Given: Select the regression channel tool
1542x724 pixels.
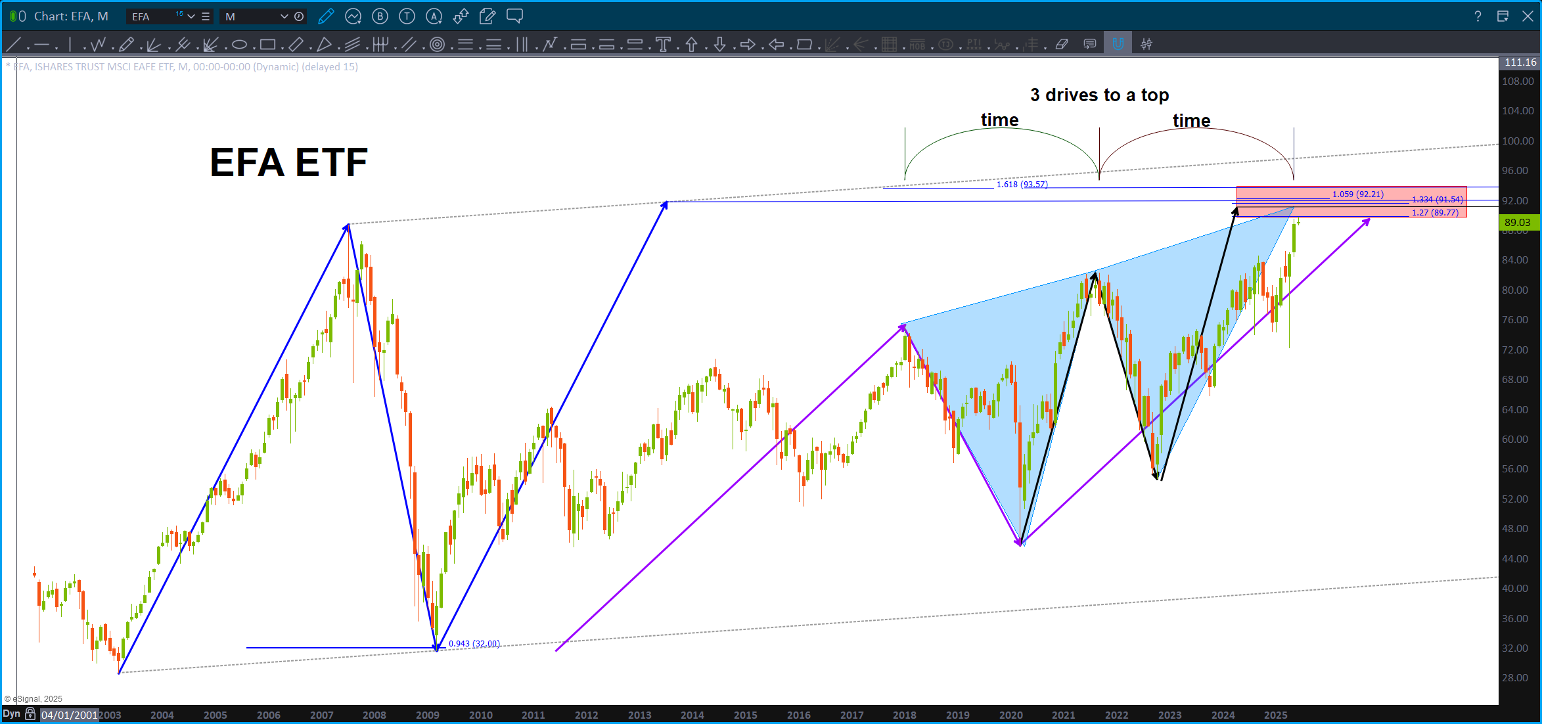Looking at the screenshot, I should [x=353, y=45].
